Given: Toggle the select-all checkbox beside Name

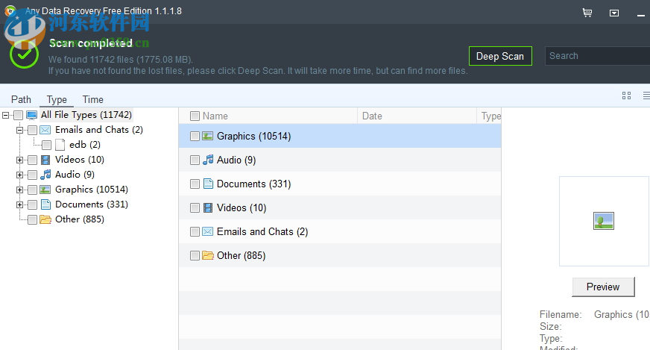Looking at the screenshot, I should click(195, 116).
